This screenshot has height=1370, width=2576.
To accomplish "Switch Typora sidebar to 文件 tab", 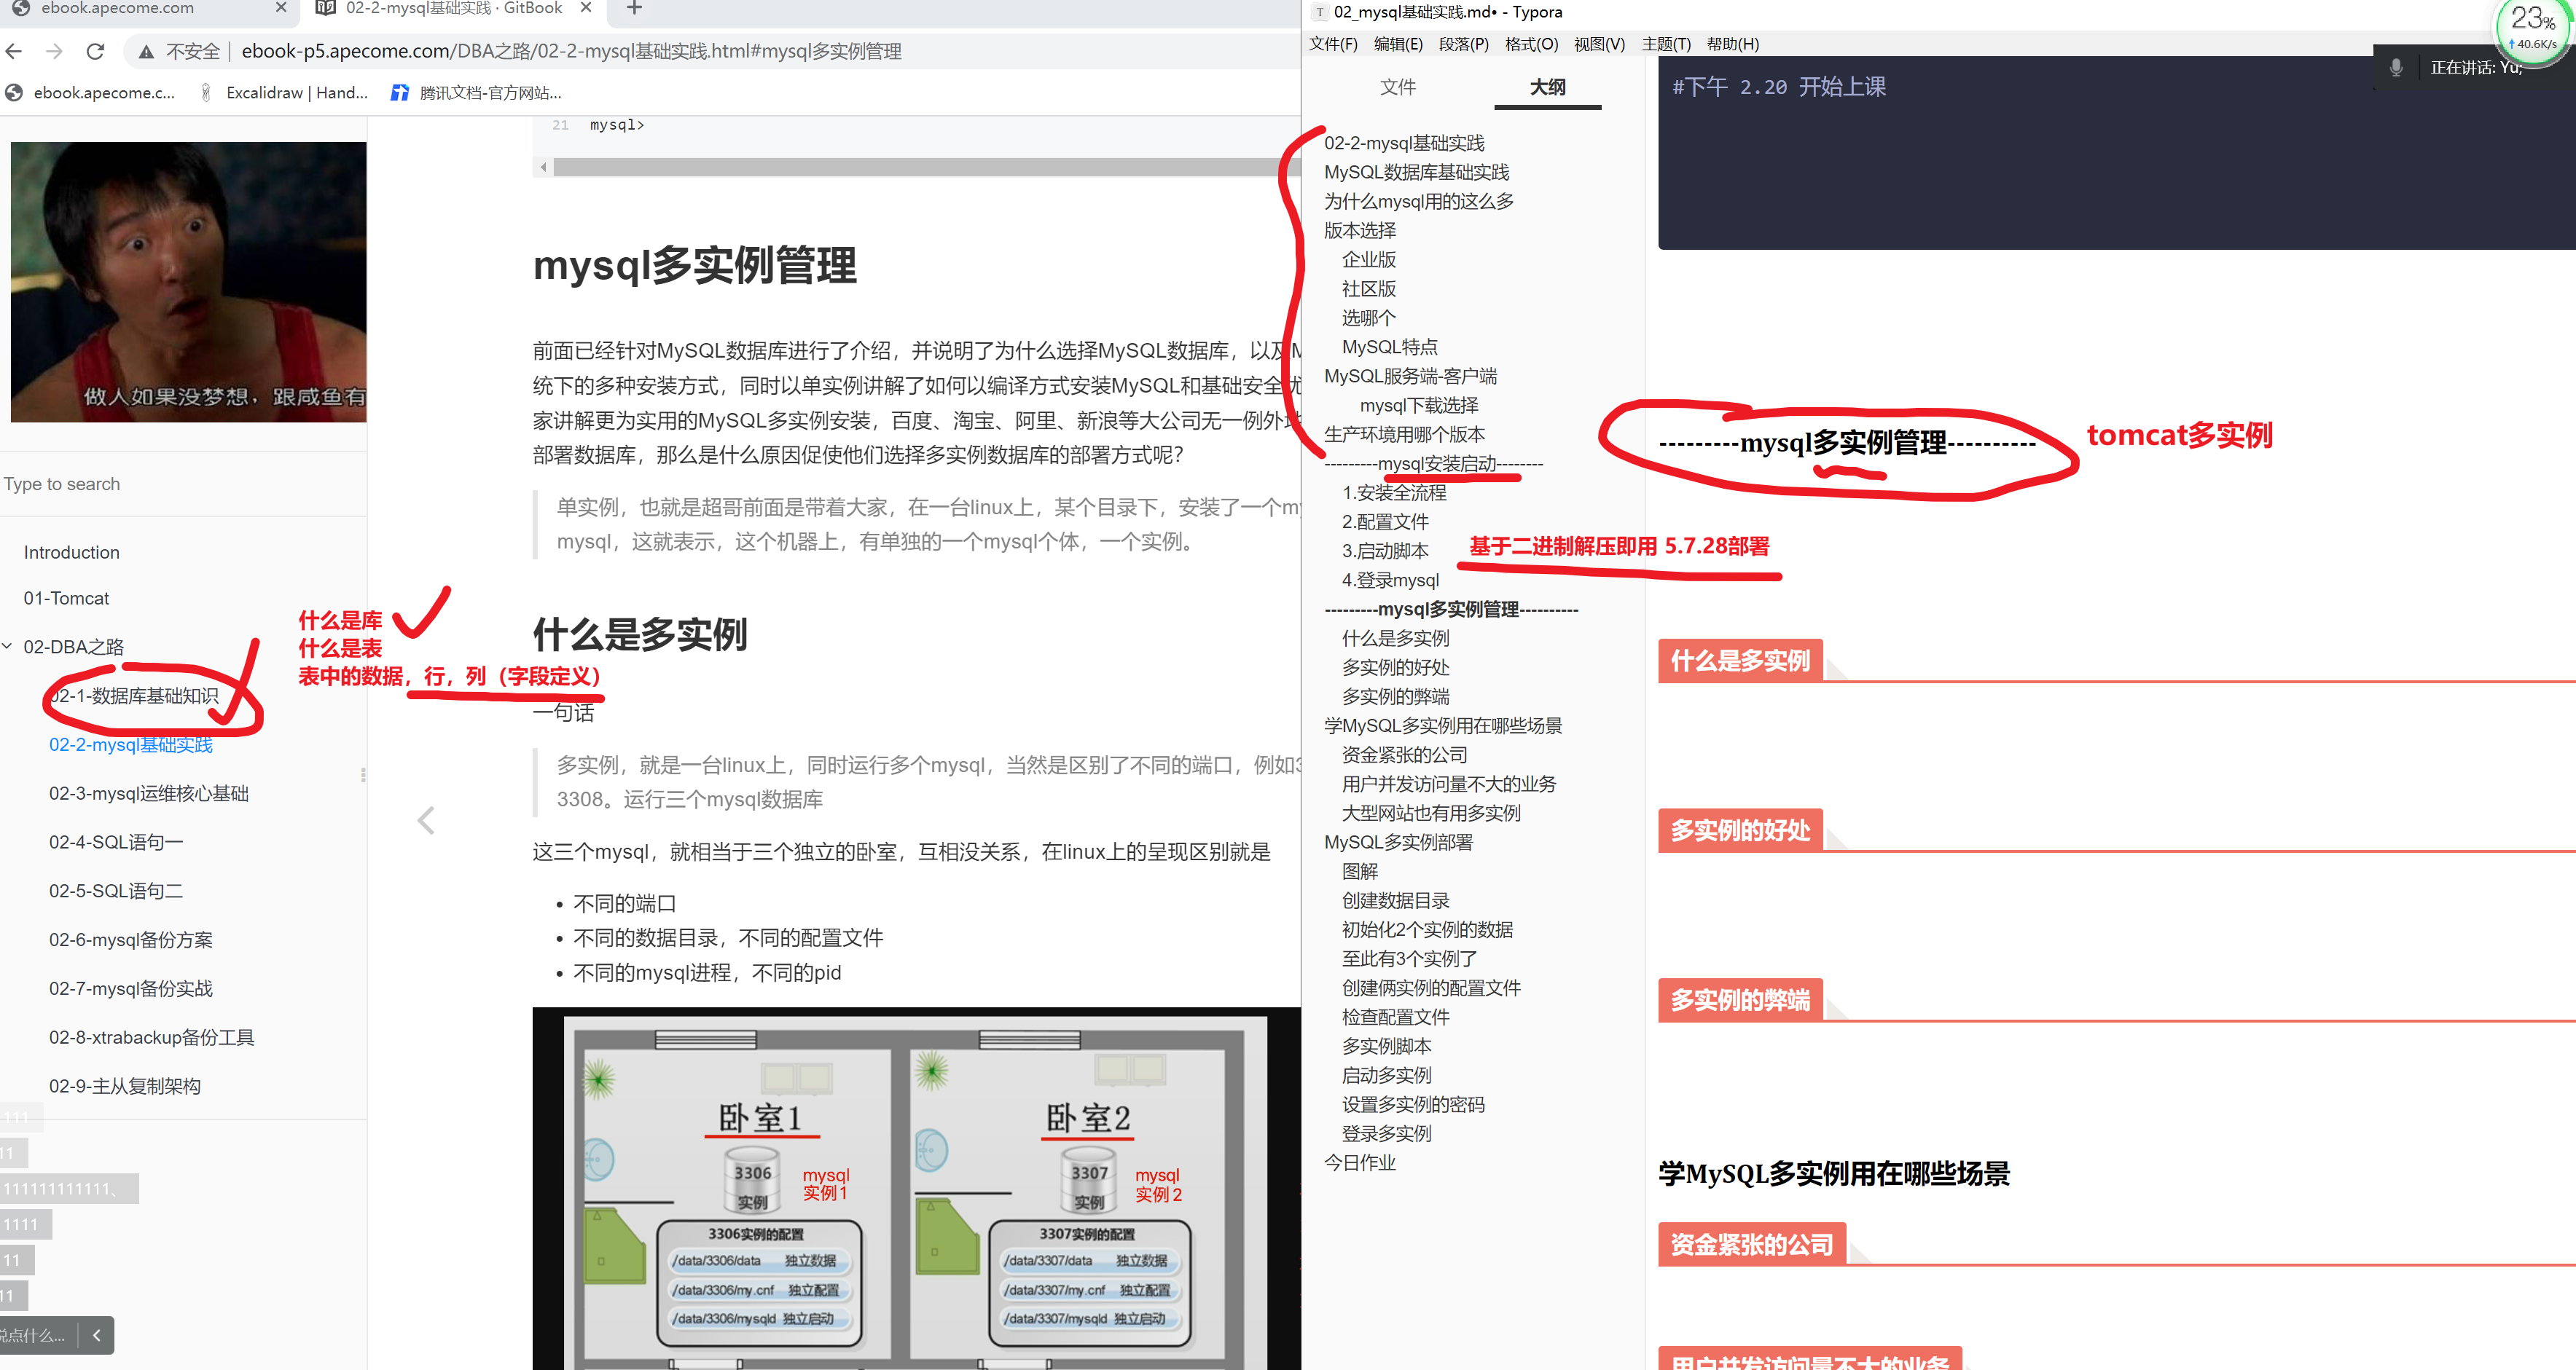I will pos(1398,87).
